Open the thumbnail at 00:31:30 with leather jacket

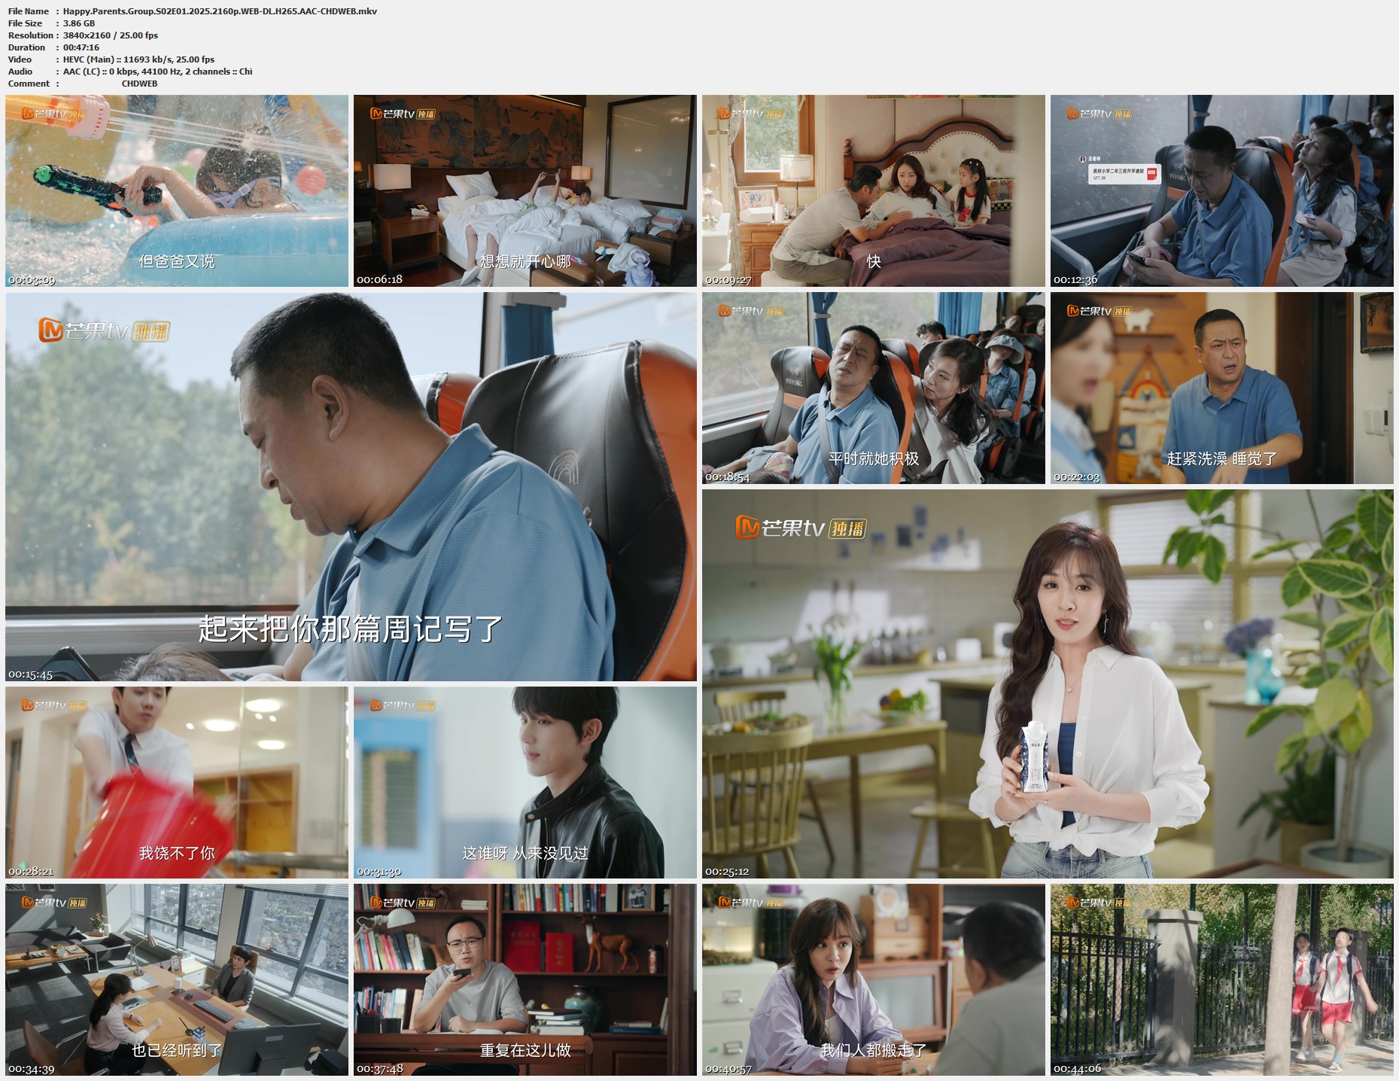coord(525,782)
